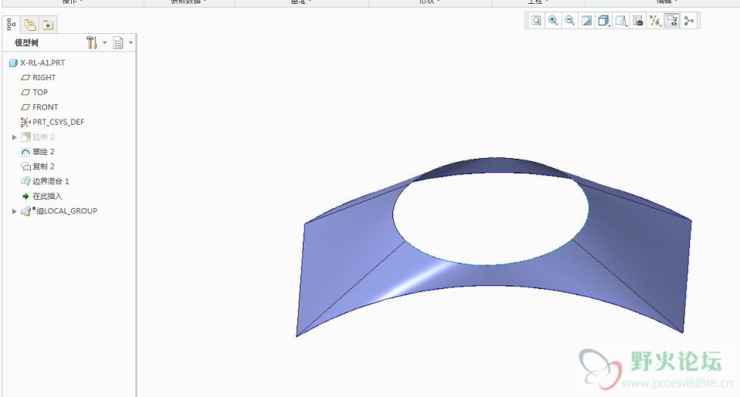This screenshot has height=397, width=740.
Task: Switch to the Favorites navigator tab
Action: click(48, 25)
